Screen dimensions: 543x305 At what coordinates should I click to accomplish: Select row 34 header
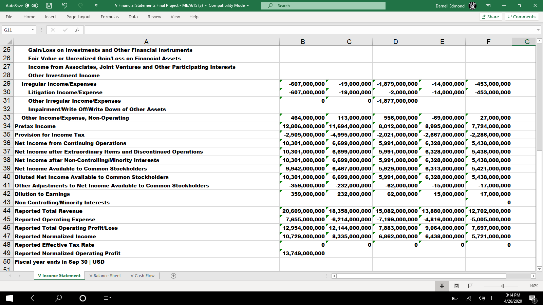6,126
